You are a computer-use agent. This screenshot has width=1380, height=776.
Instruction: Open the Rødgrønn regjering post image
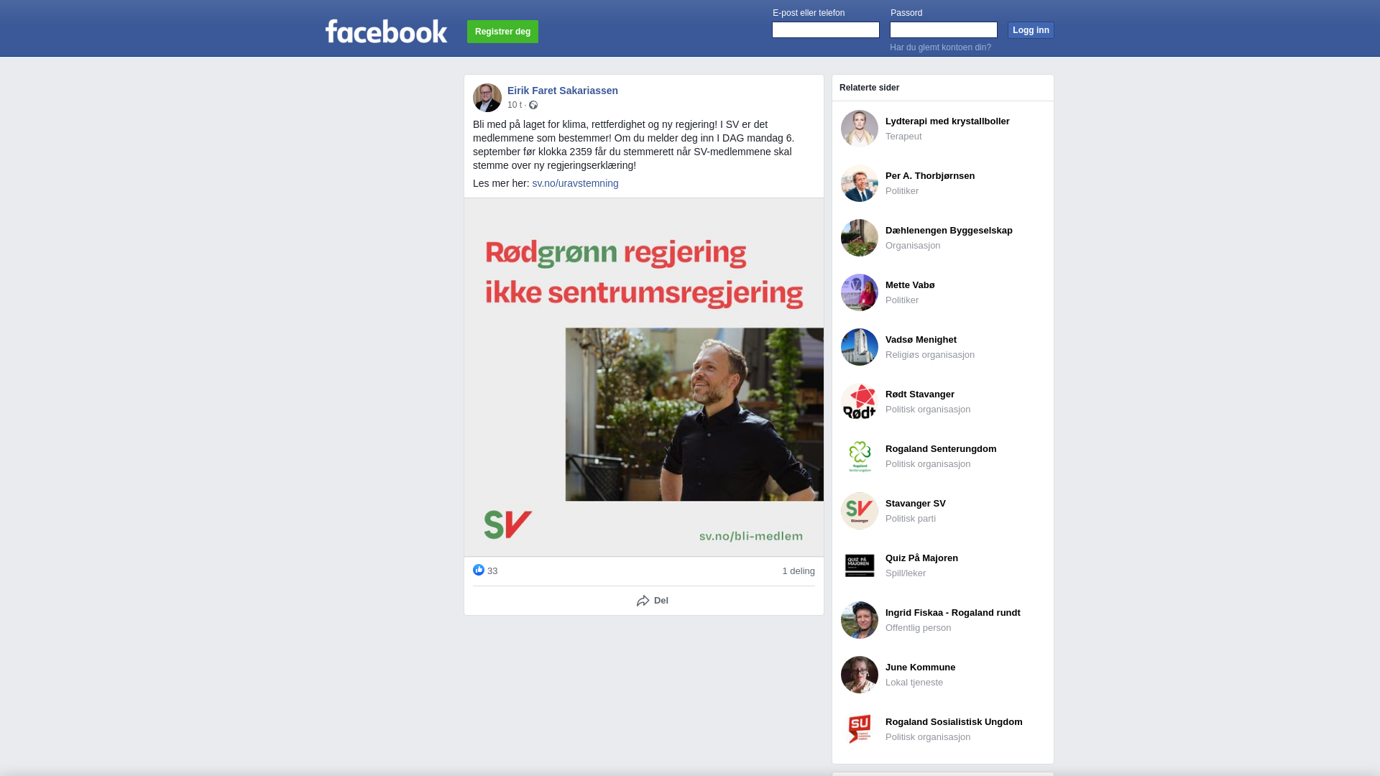[644, 377]
